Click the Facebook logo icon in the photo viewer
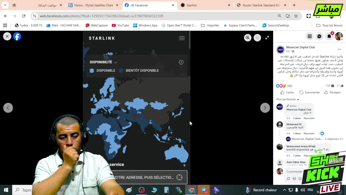 [17, 36]
